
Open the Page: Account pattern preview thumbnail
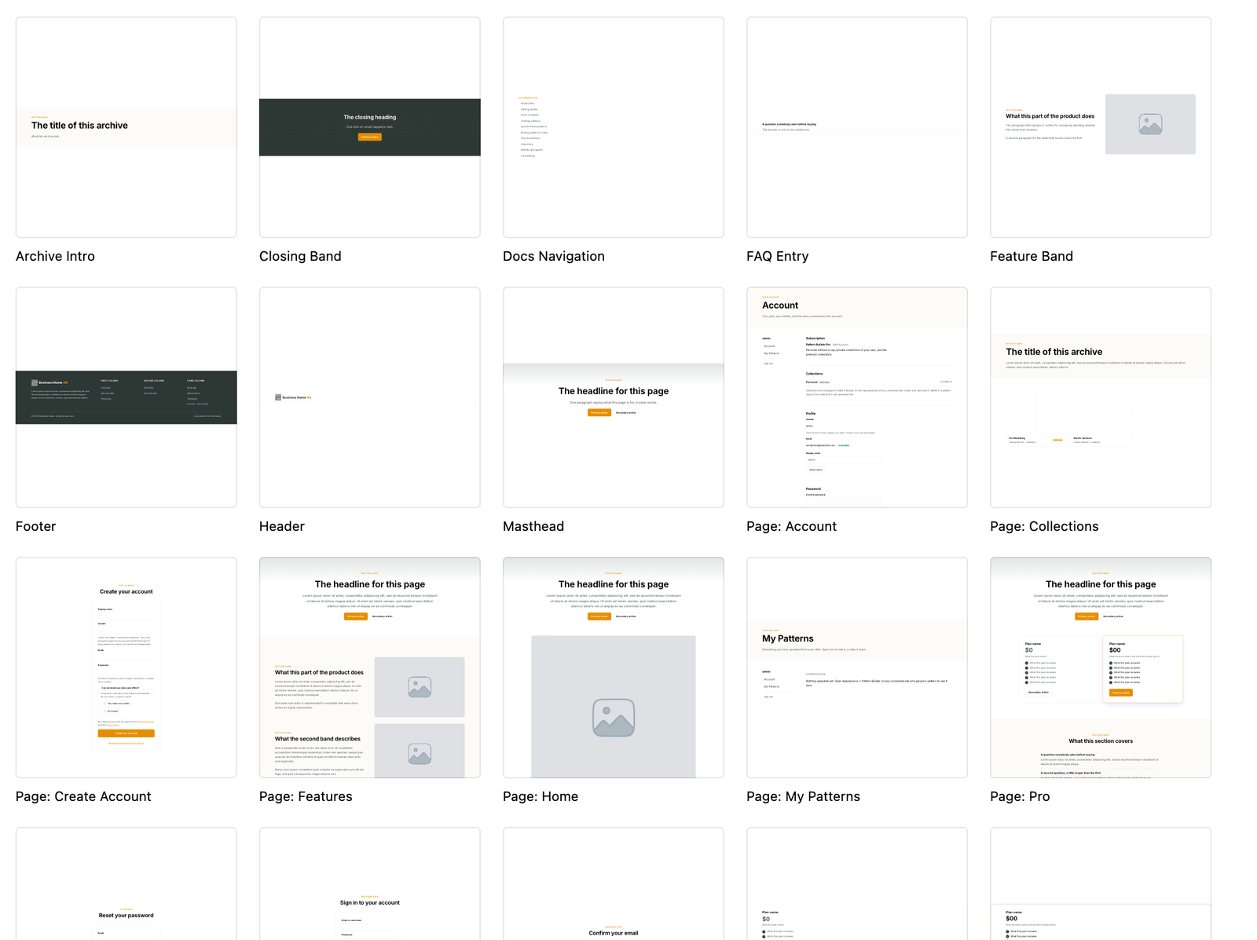[x=856, y=397]
